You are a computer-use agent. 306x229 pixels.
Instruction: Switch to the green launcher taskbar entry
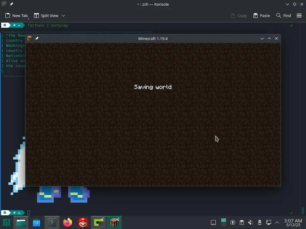99,222
